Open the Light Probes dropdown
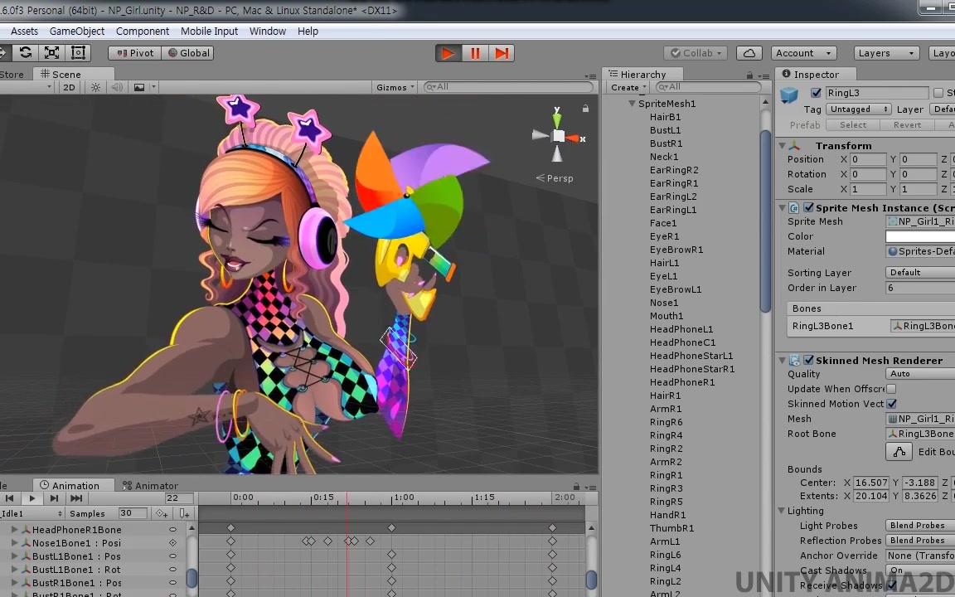This screenshot has width=955, height=597. click(x=917, y=525)
